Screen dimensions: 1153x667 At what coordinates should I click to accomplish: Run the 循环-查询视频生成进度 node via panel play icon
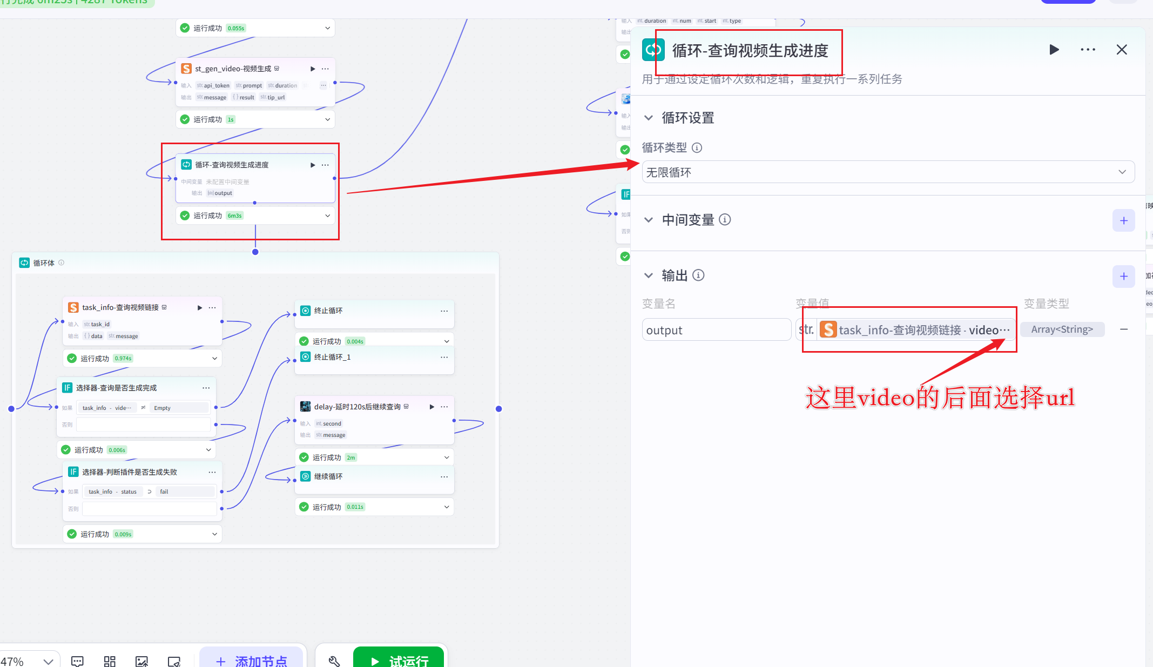[x=1054, y=50]
